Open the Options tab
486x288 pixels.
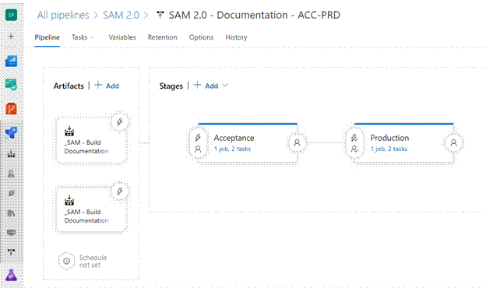[x=201, y=37]
